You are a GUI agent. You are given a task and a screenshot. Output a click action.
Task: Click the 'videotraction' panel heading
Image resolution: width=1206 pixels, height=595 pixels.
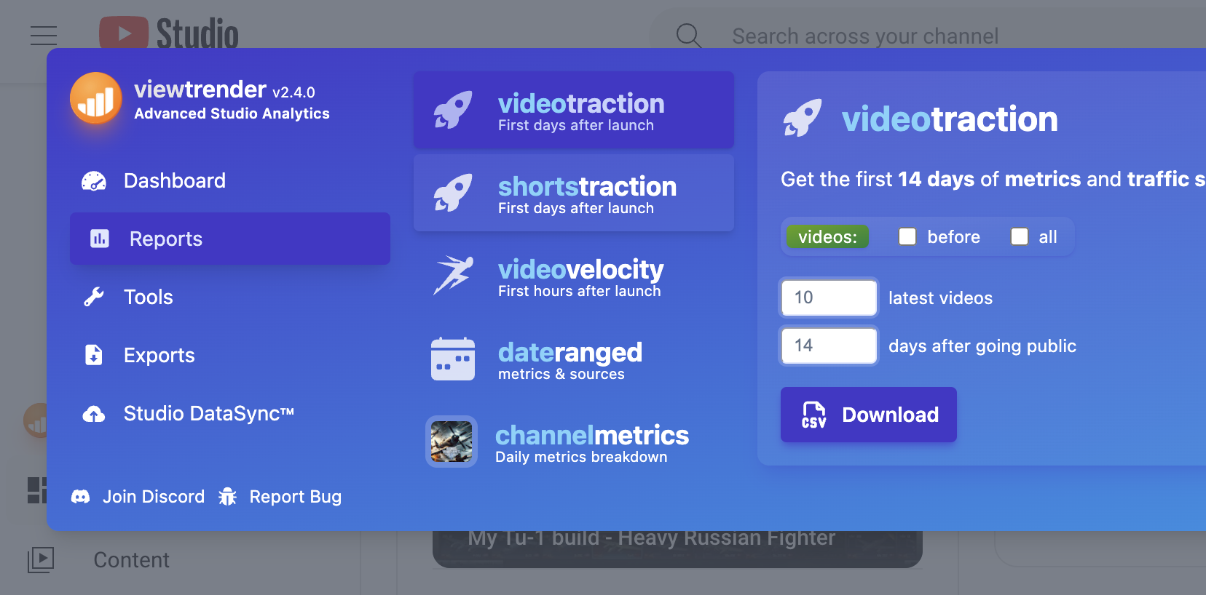[x=950, y=119]
